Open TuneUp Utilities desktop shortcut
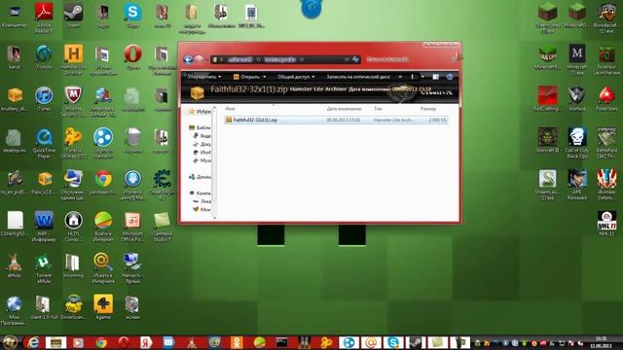Viewport: 623px width, 350px height. [74, 143]
